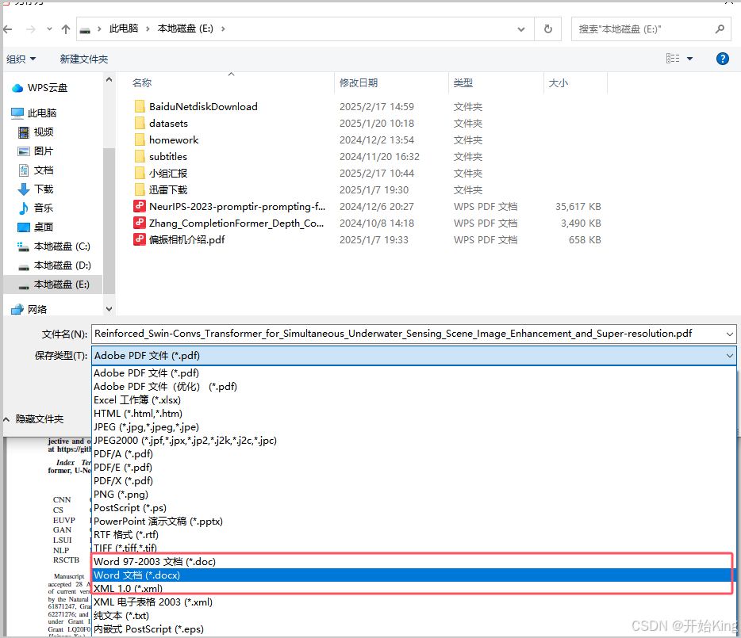
Task: Select the 偏振相机介绍.pdf file
Action: (179, 240)
